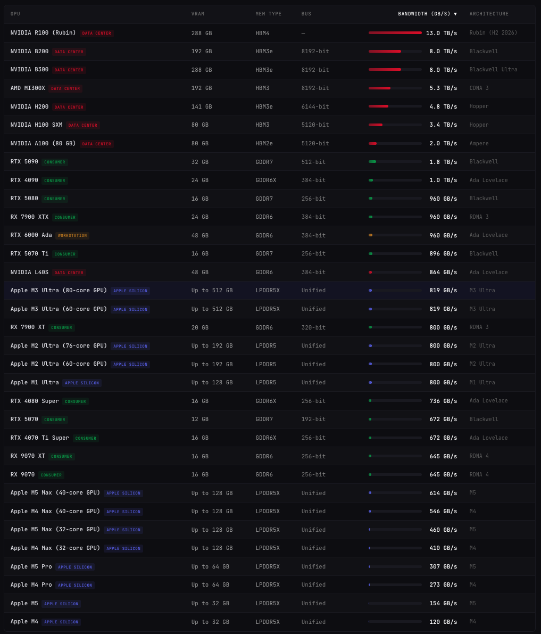Click the 13.0 TB/s bandwidth value
This screenshot has width=541, height=634.
[442, 33]
